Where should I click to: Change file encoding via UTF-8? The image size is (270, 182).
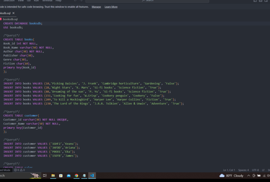tap(255, 170)
